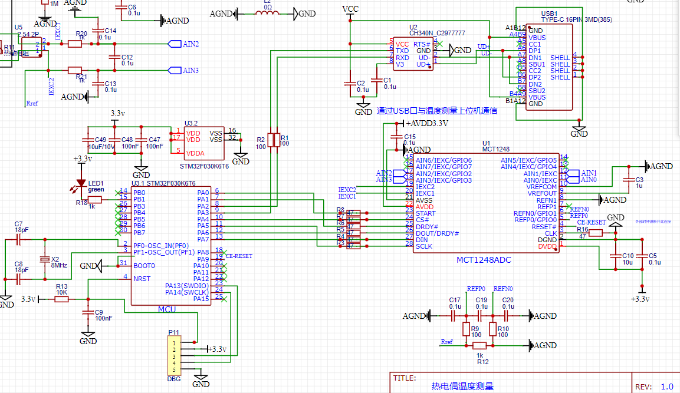Image resolution: width=680 pixels, height=393 pixels.
Task: Select resistor R21 1k
Action: (x=74, y=70)
